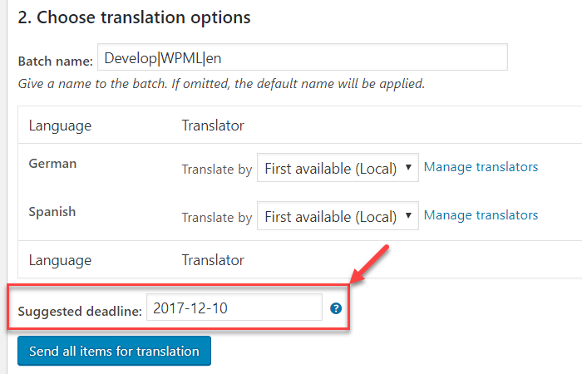Click the Batch name label

click(56, 61)
